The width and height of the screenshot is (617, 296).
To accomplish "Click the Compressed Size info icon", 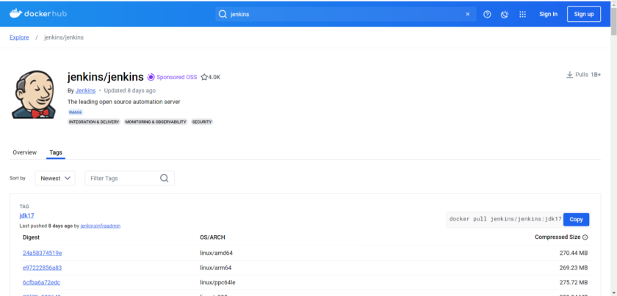I will coord(585,237).
